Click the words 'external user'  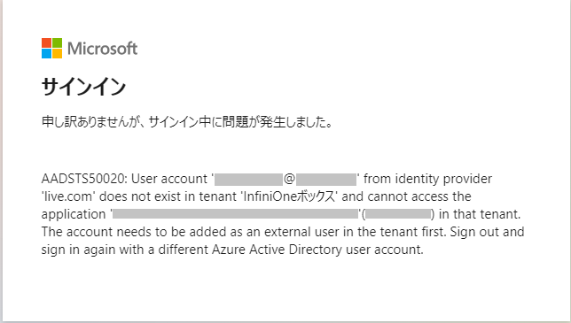[x=301, y=232]
